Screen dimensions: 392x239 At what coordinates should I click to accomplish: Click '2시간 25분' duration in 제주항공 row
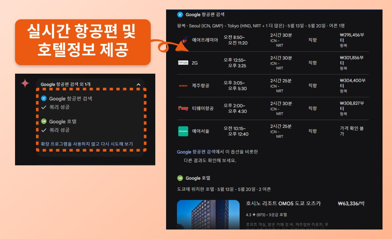click(x=281, y=81)
